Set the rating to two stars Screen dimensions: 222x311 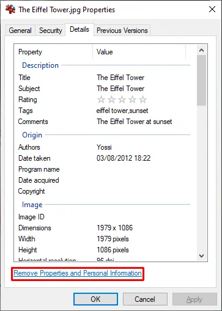point(111,100)
